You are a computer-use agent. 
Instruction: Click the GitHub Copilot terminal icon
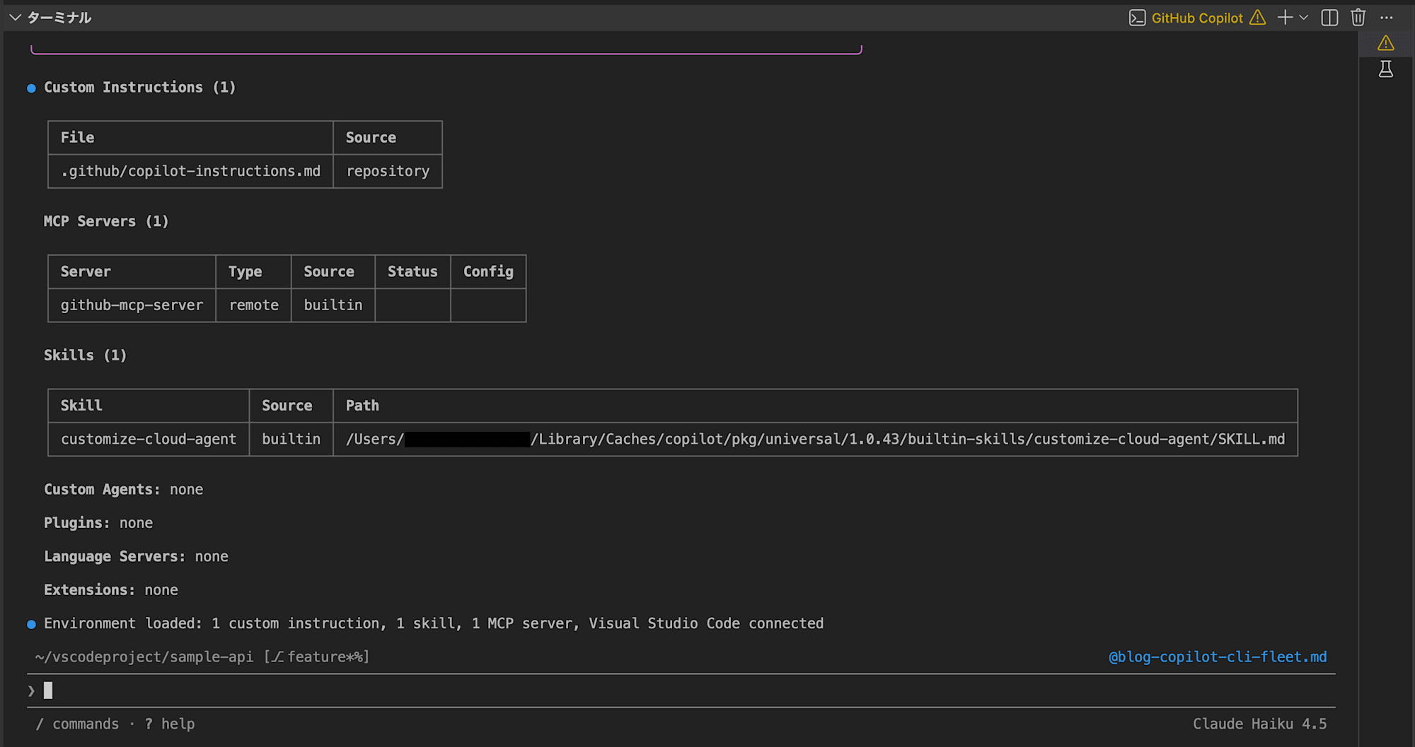pyautogui.click(x=1137, y=18)
